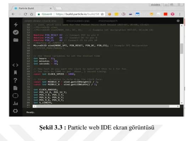Image resolution: width=186 pixels, height=141 pixels.
Task: Reload the Particle Build page
Action: click(x=26, y=14)
